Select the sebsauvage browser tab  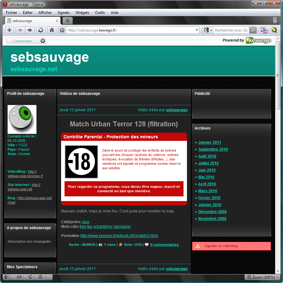click(x=32, y=21)
